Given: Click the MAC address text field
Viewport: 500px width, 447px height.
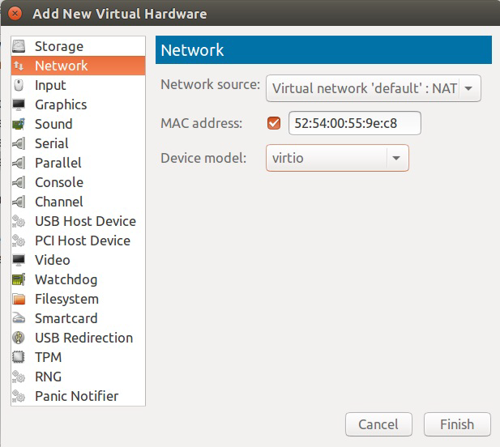Looking at the screenshot, I should [354, 124].
